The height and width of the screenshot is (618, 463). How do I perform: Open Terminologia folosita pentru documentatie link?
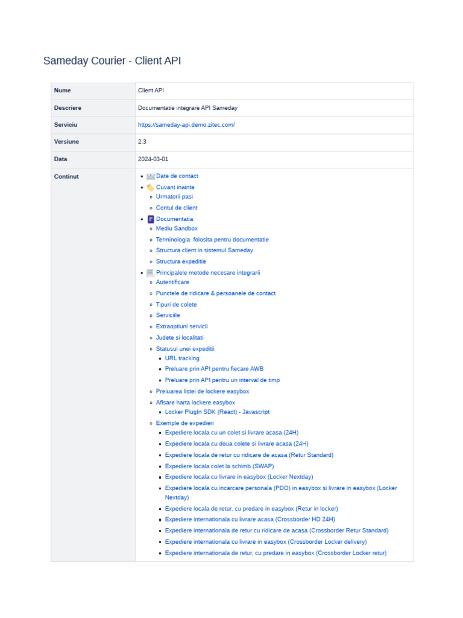point(213,240)
